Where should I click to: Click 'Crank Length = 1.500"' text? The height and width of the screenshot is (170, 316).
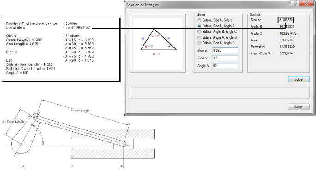pos(24,40)
